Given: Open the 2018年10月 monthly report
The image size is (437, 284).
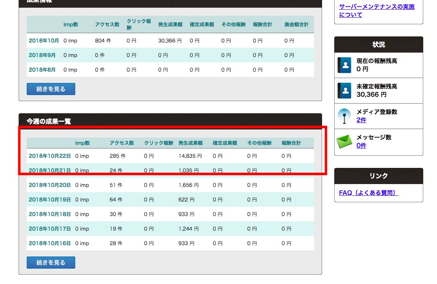Looking at the screenshot, I should tap(44, 41).
